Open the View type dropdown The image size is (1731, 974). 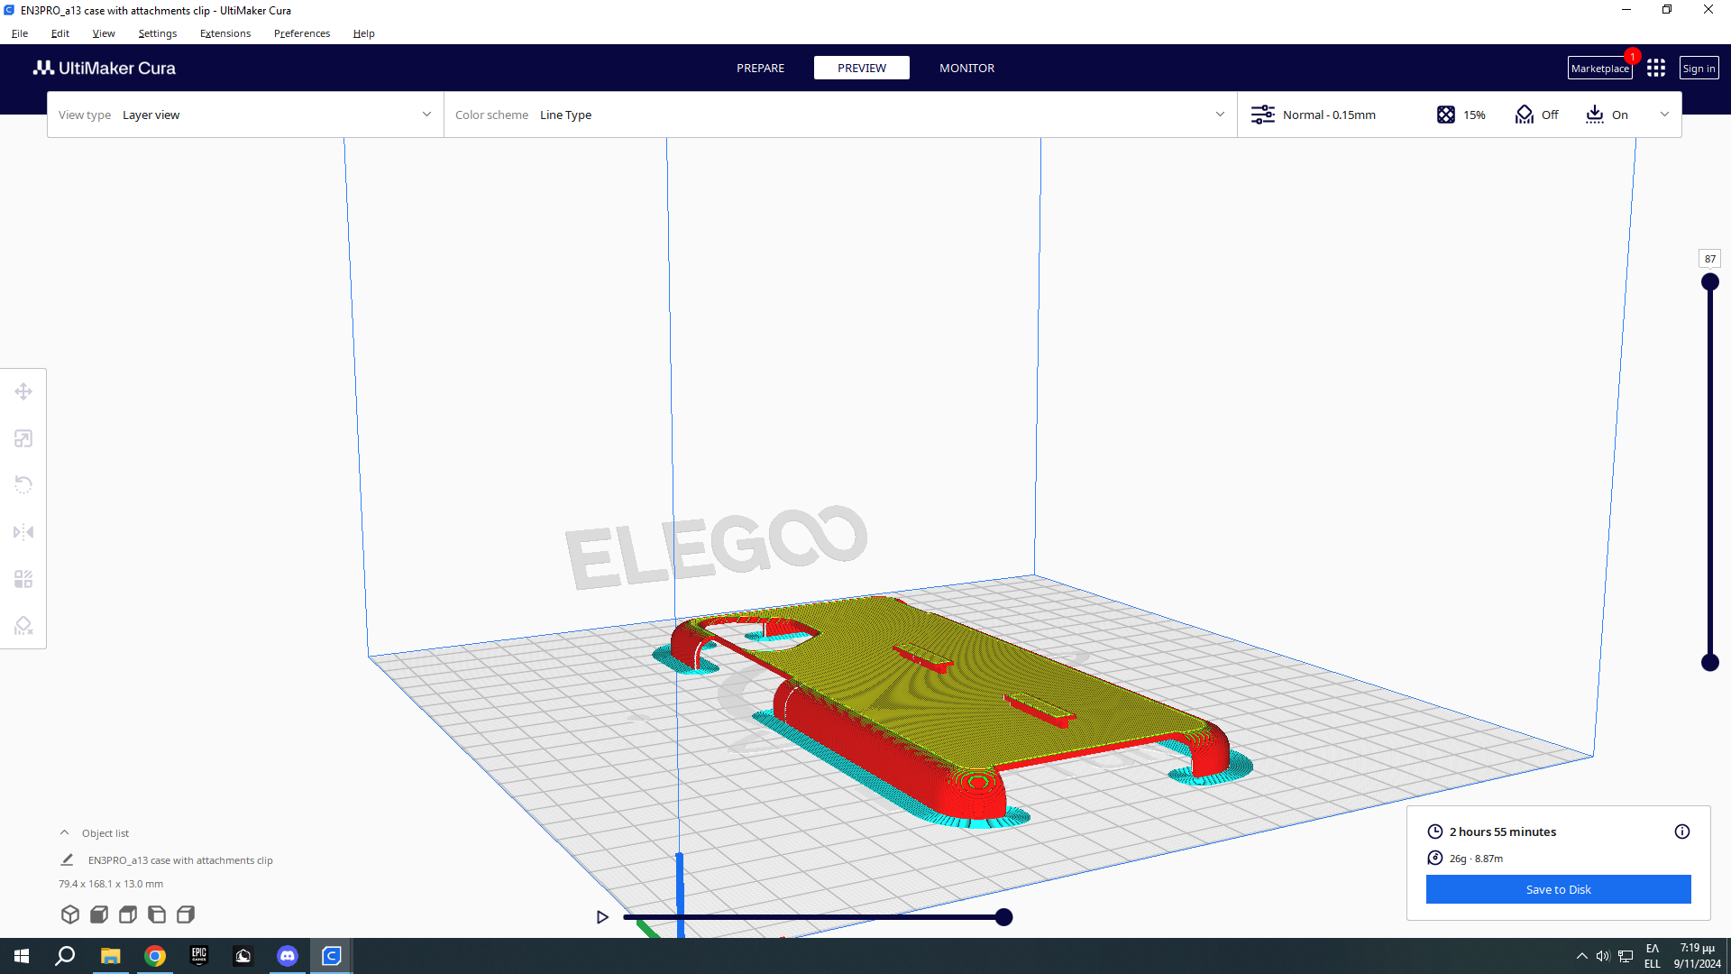click(x=245, y=115)
